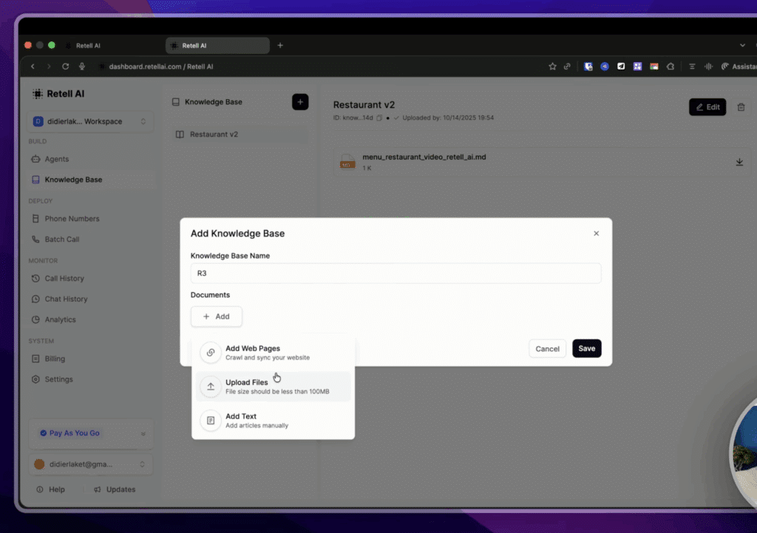Click the Knowledge Base Name field
This screenshot has height=533, width=757.
(x=396, y=273)
